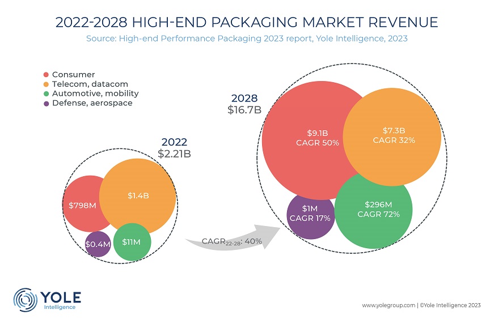
Task: Select the $0.4M defense bubble
Action: click(98, 244)
